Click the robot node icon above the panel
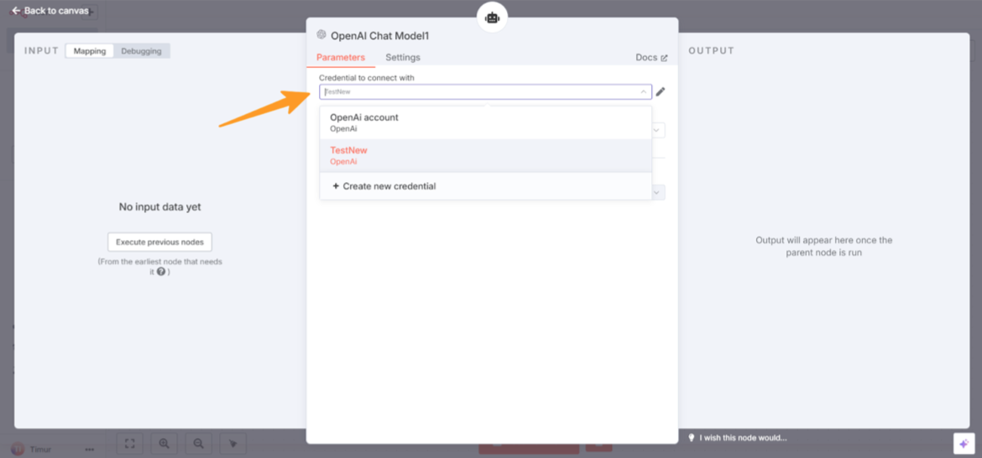The height and width of the screenshot is (458, 982). (x=492, y=18)
